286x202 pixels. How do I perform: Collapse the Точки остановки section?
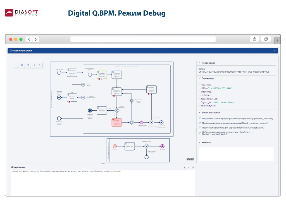click(199, 112)
